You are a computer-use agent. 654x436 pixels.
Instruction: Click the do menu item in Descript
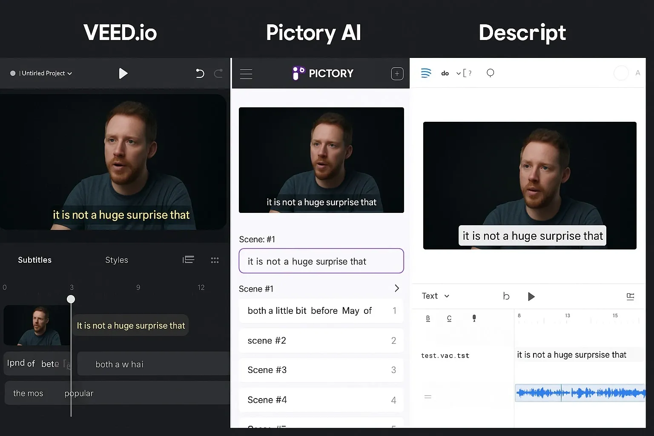(x=445, y=73)
